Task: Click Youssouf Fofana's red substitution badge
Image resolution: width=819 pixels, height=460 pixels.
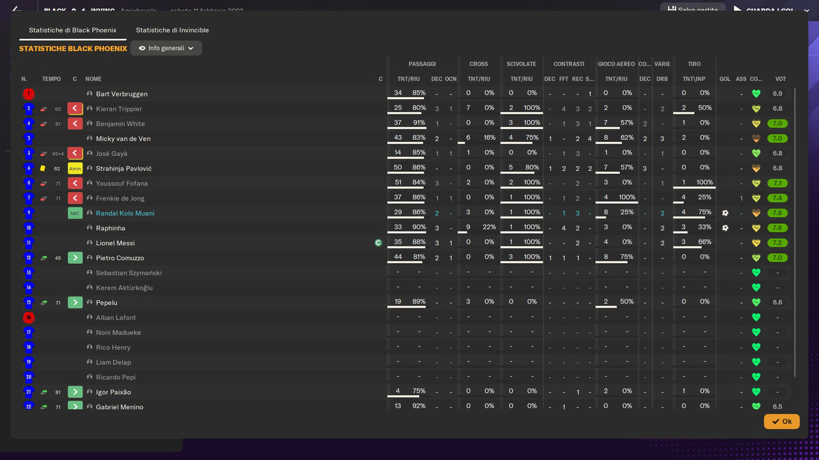Action: tap(75, 183)
